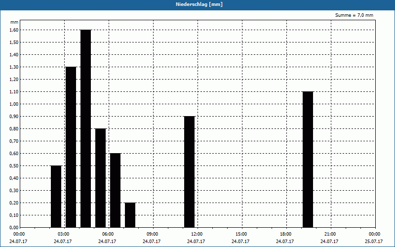This screenshot has width=395, height=247.
Task: Click the 12:00 x-axis time label
Action: coord(197,234)
